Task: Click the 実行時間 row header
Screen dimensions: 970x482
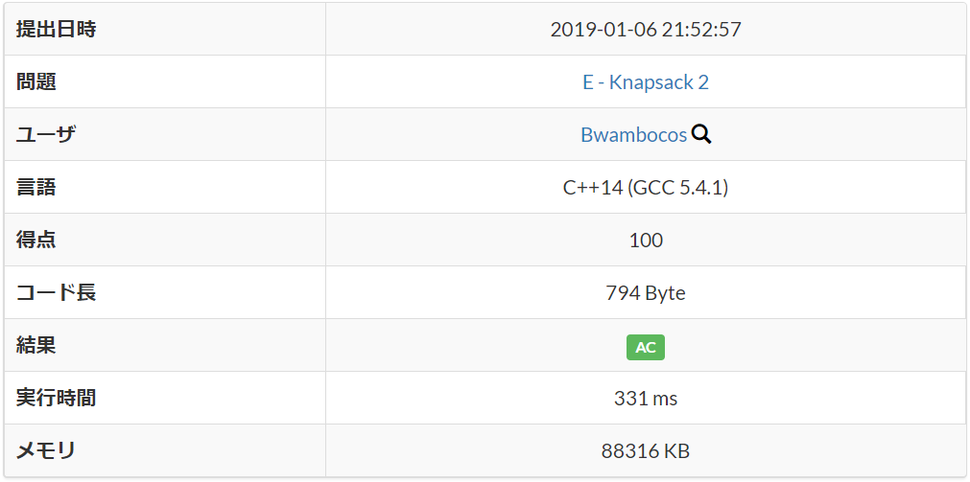Action: pyautogui.click(x=56, y=399)
